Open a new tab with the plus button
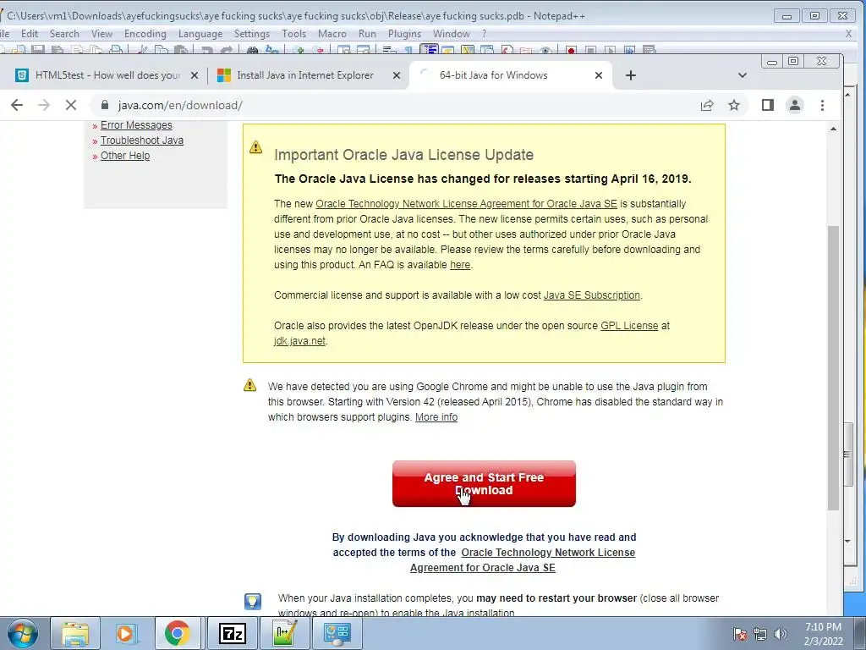This screenshot has height=650, width=866. pos(631,75)
